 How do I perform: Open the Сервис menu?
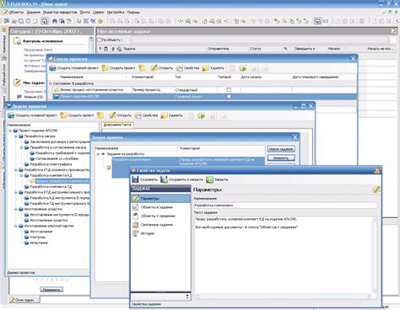tap(99, 12)
